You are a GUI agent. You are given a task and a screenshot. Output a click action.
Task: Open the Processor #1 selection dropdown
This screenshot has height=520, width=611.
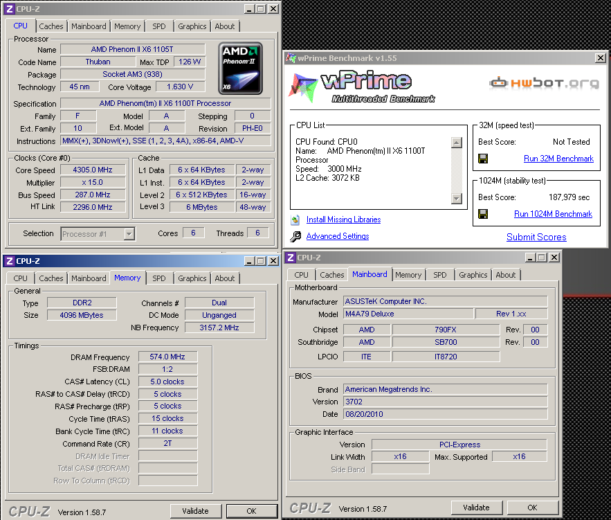coord(129,234)
